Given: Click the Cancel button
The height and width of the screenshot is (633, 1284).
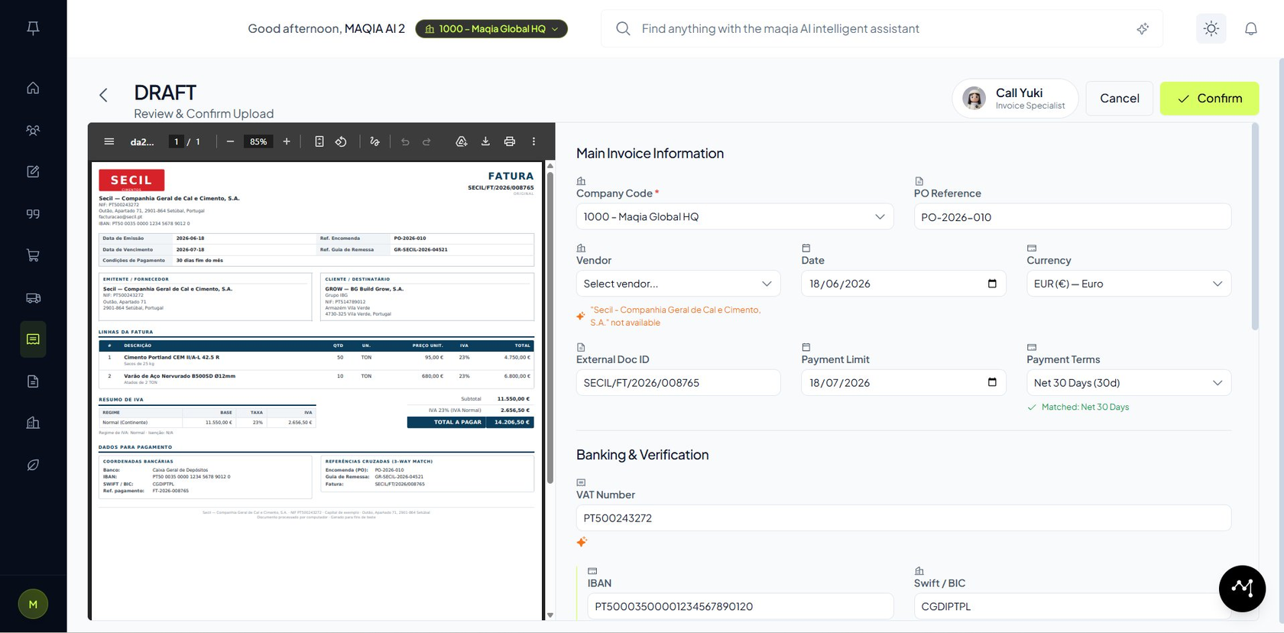Looking at the screenshot, I should tap(1119, 98).
